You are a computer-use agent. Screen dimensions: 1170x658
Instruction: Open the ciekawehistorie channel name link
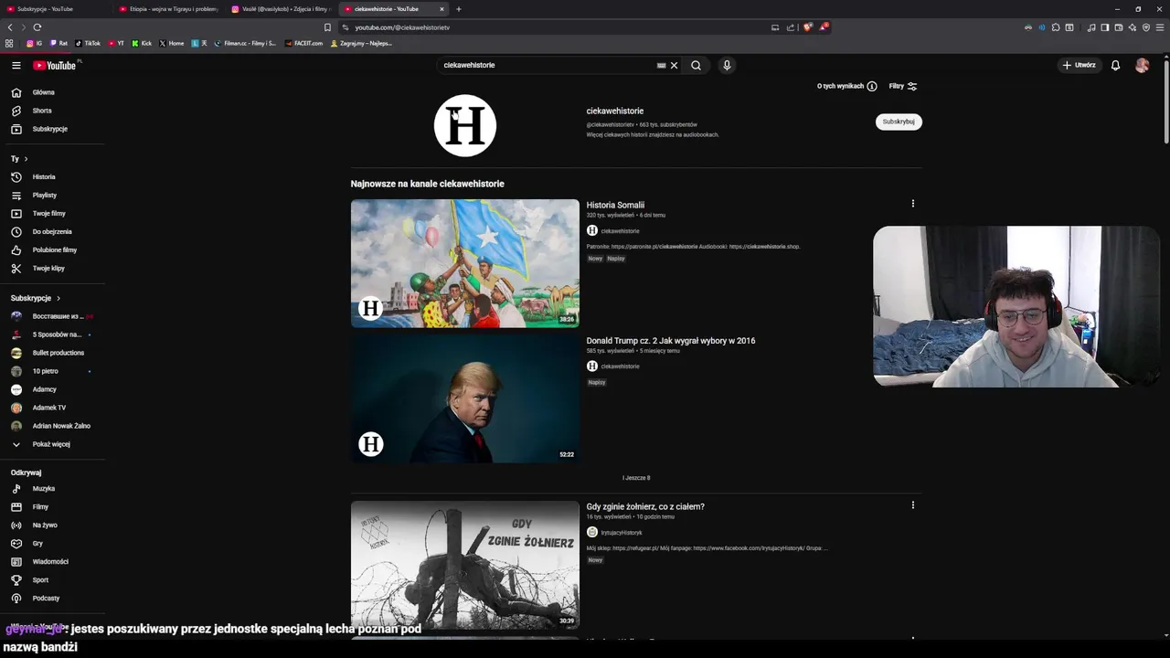(615, 111)
